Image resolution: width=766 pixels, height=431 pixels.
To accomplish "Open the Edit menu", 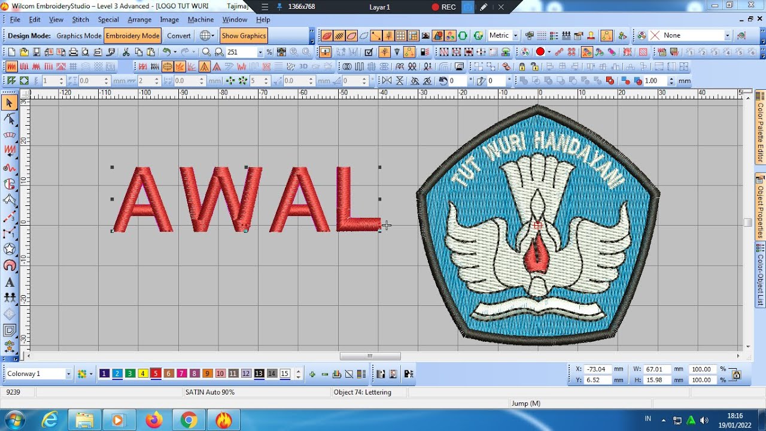I will click(x=35, y=20).
